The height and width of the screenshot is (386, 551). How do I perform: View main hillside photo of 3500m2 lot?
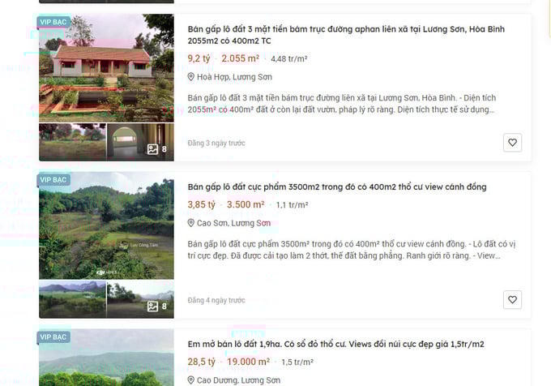106,225
